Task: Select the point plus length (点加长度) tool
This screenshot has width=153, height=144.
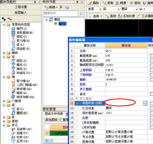Action: click(126, 16)
